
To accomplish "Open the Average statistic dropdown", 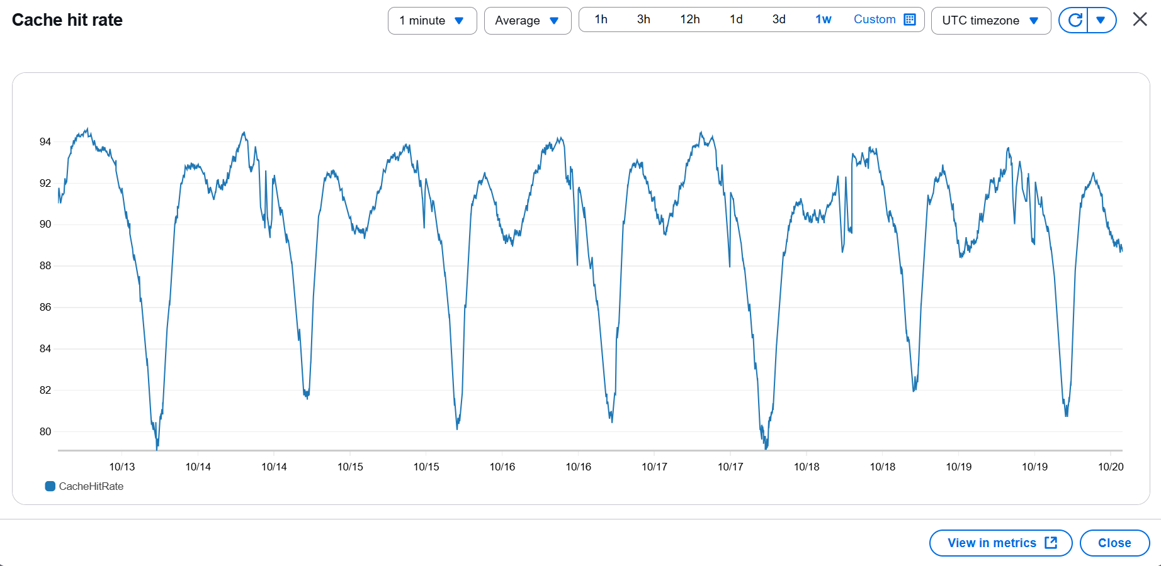I will point(527,21).
